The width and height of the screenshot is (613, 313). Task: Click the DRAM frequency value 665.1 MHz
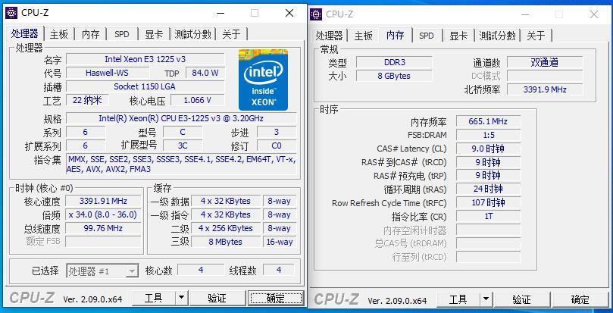(488, 122)
